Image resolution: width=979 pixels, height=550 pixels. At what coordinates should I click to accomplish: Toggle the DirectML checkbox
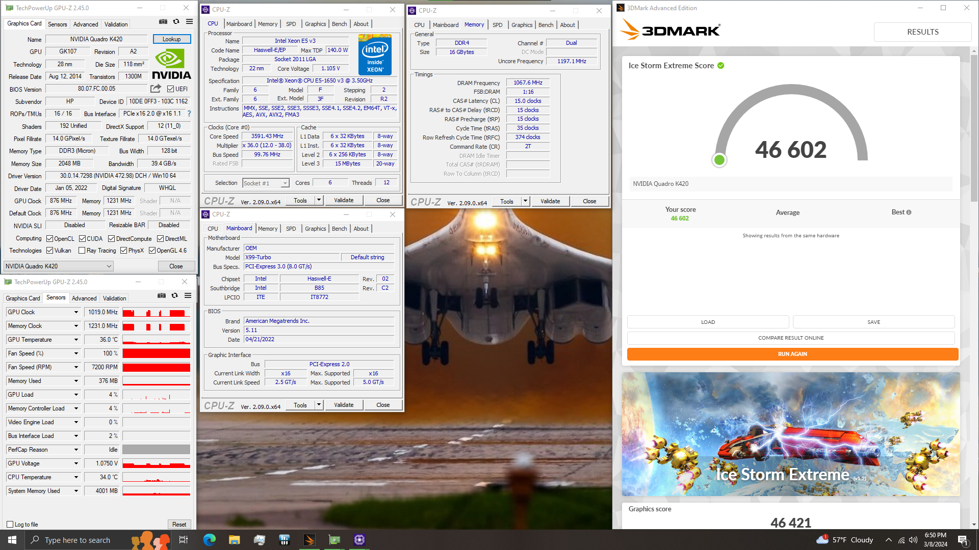(x=160, y=238)
